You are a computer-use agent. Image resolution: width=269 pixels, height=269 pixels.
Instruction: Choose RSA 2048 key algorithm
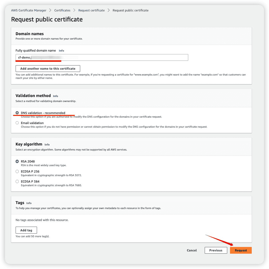point(17,161)
